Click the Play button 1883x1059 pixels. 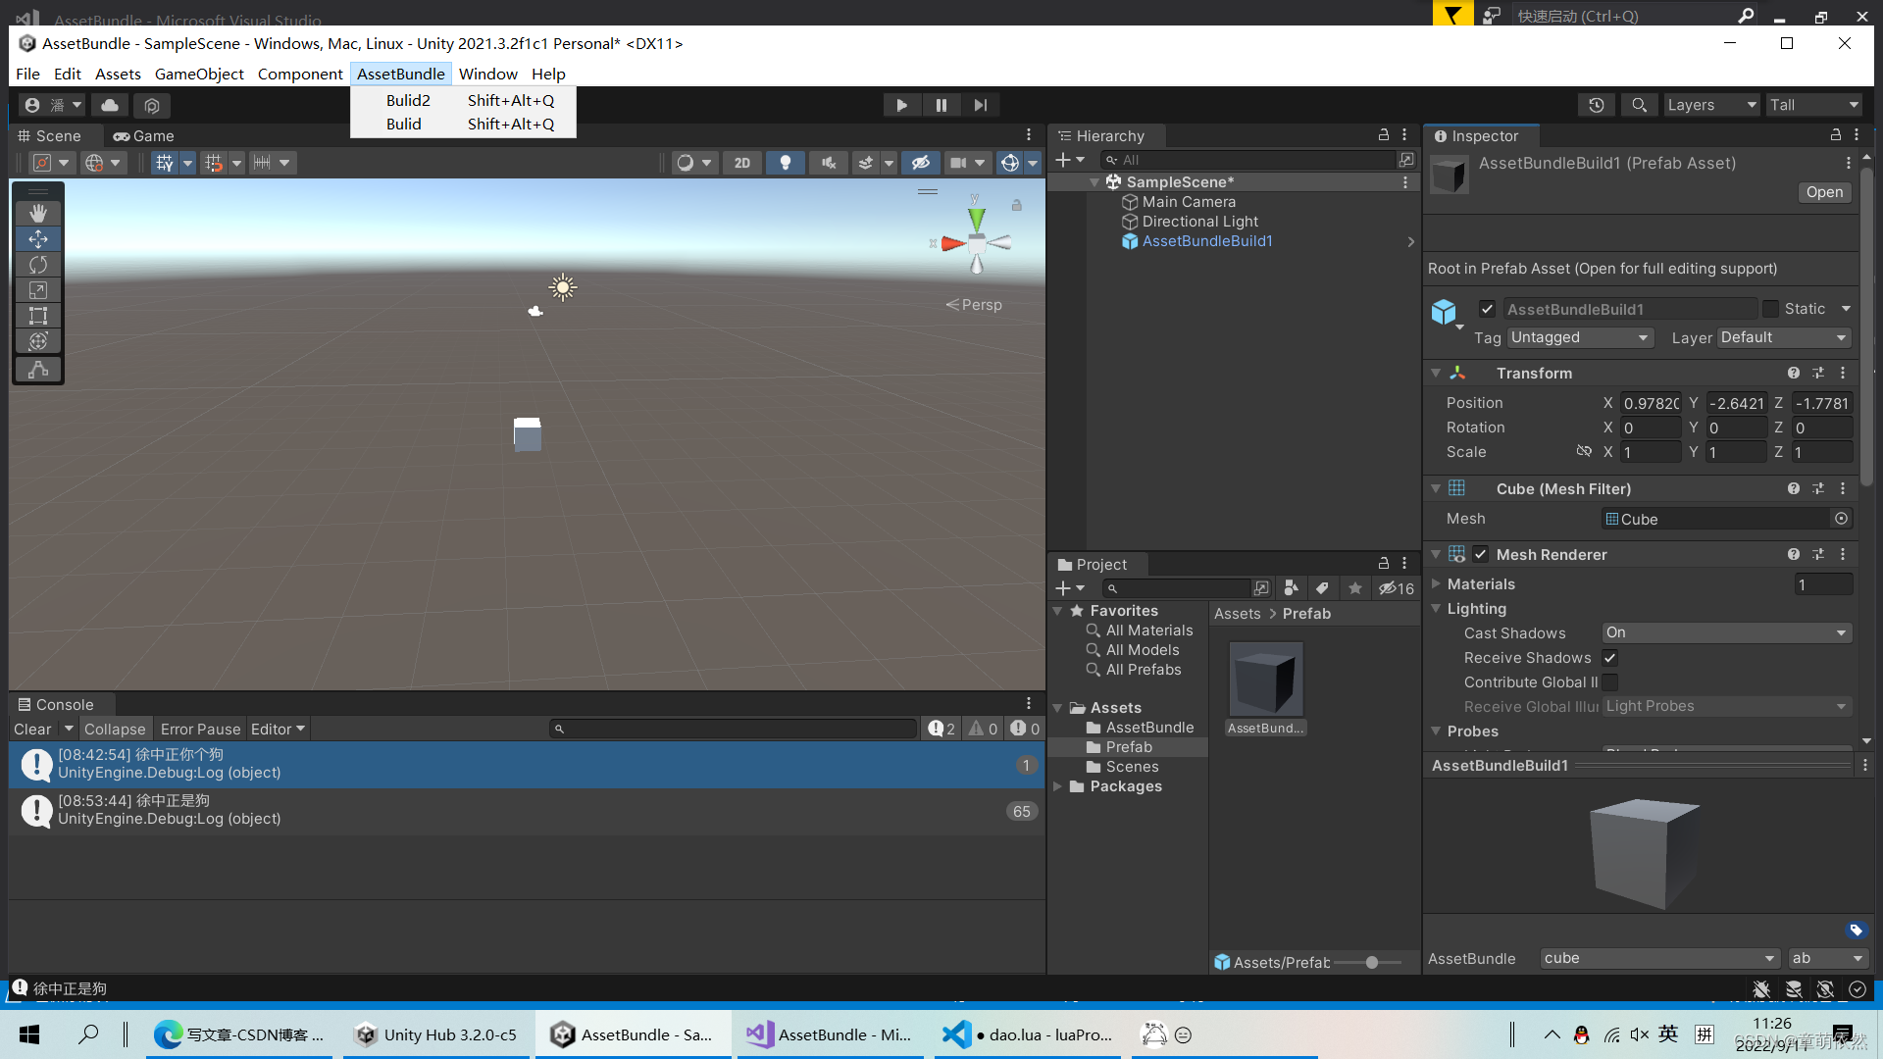coord(901,105)
